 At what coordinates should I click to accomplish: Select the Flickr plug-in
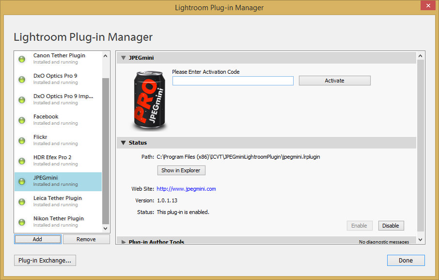coord(58,140)
